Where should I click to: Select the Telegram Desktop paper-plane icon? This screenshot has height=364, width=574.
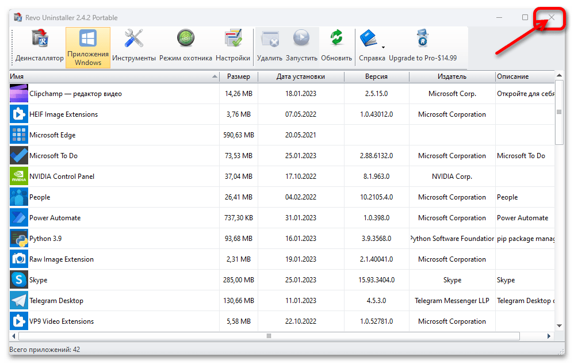tap(18, 301)
